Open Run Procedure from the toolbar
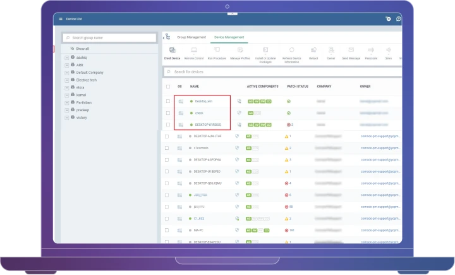Viewport: 455px width, 275px height. click(217, 50)
